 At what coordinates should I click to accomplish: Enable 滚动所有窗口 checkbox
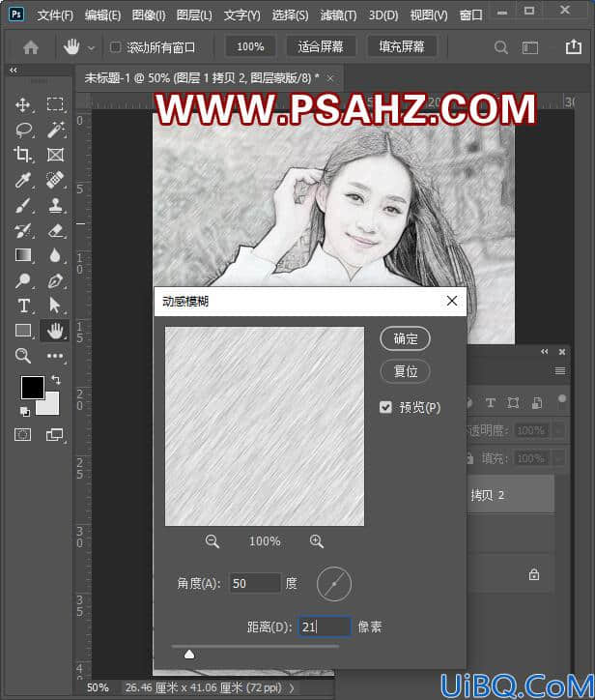click(x=116, y=46)
